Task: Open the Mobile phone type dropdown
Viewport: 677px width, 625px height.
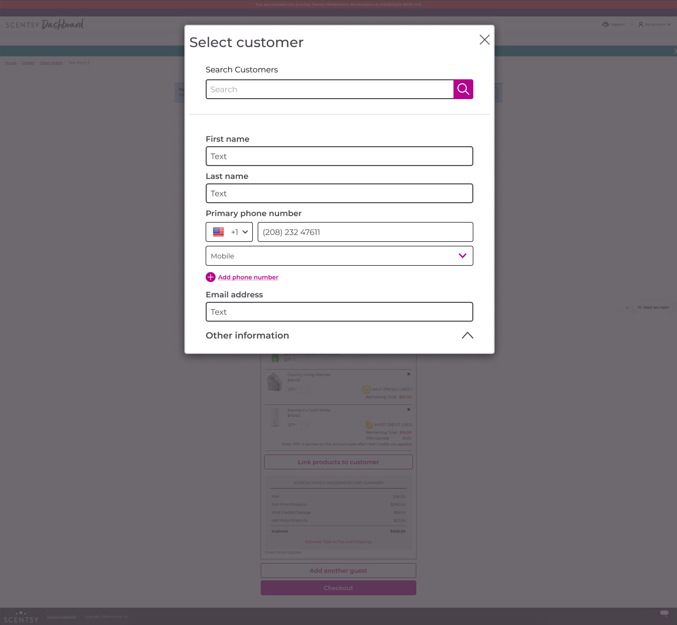Action: 339,256
